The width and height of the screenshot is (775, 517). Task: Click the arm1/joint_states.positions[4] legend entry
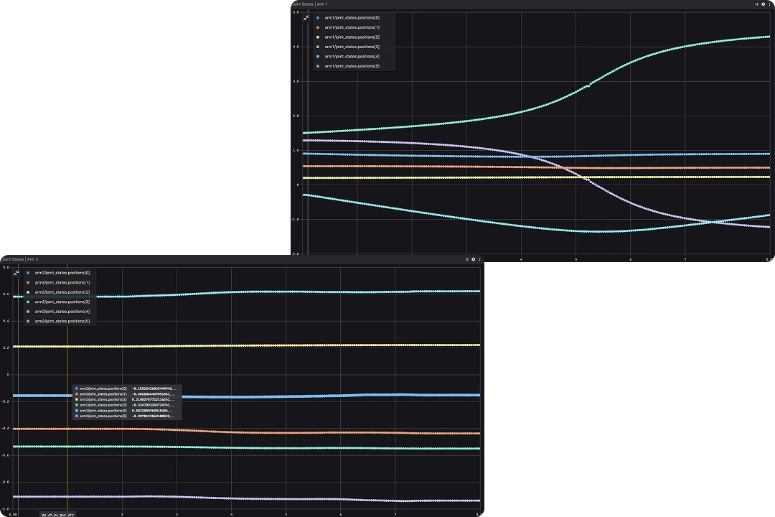point(352,56)
